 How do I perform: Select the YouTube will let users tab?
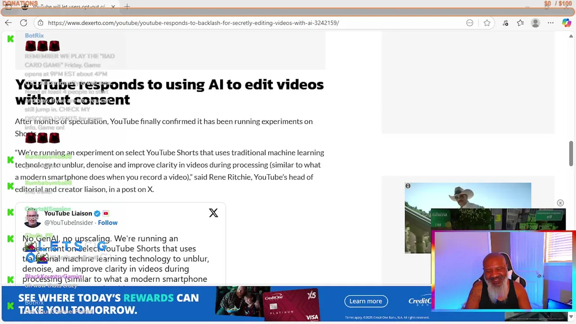67,7
